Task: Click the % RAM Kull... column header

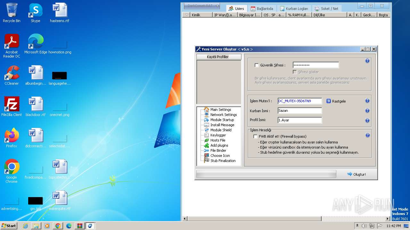Action: (x=299, y=15)
